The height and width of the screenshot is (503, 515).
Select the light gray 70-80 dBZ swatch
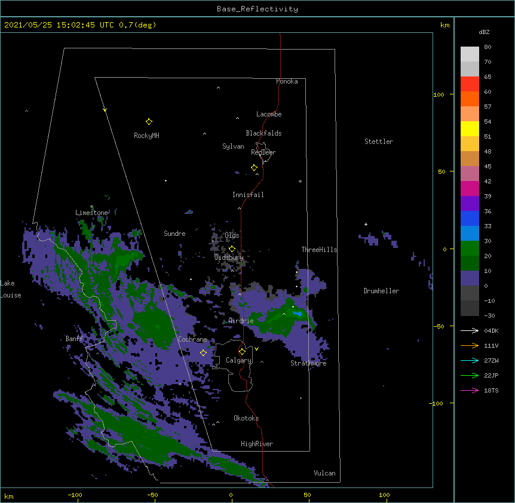pyautogui.click(x=470, y=54)
